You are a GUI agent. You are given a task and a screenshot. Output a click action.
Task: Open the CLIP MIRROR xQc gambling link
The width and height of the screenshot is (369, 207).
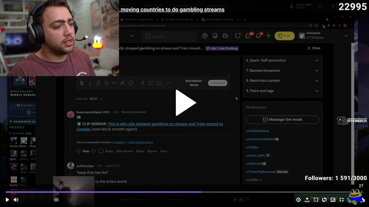point(150,126)
